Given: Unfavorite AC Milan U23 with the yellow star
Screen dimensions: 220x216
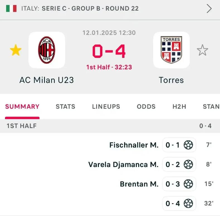Looking at the screenshot, I should 16,50.
